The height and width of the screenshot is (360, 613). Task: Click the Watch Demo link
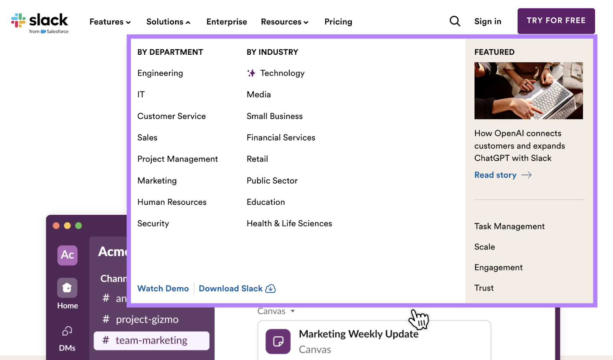pos(163,289)
